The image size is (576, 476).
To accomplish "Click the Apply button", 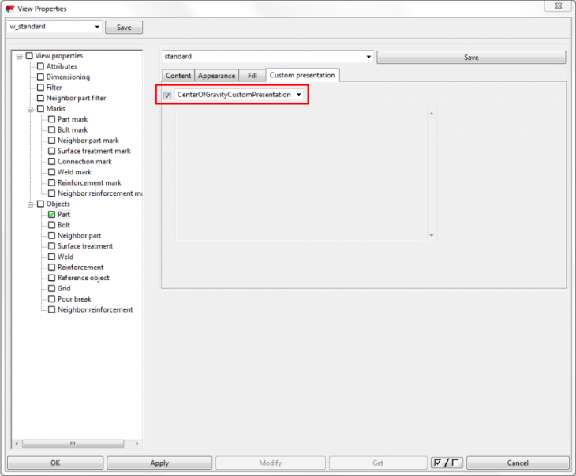I will [159, 463].
